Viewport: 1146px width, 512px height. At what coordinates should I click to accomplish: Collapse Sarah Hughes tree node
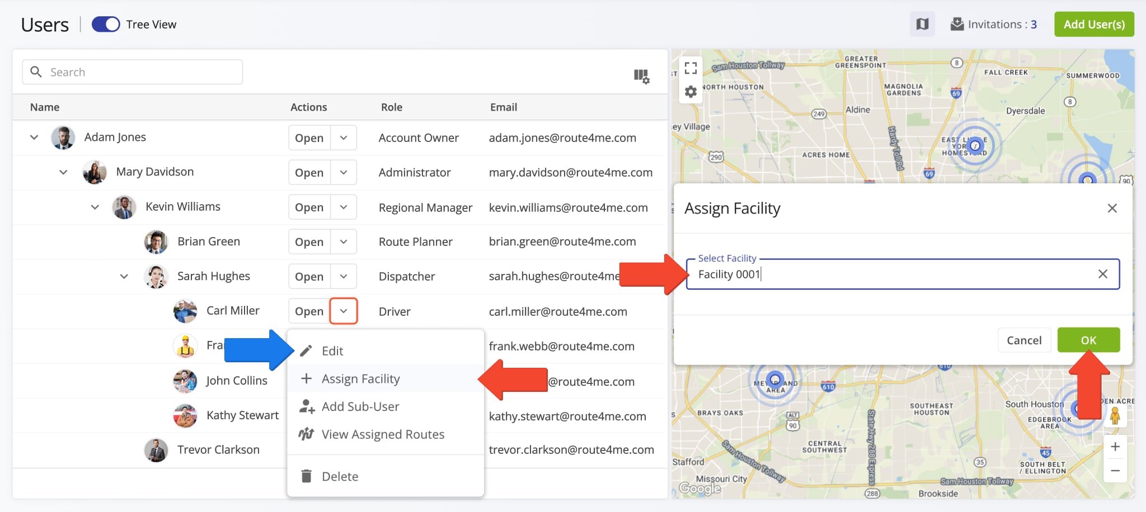[x=124, y=276]
